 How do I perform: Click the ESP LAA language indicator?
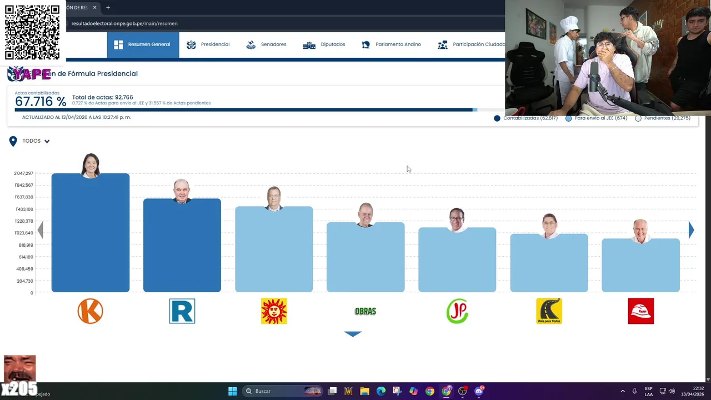(649, 391)
